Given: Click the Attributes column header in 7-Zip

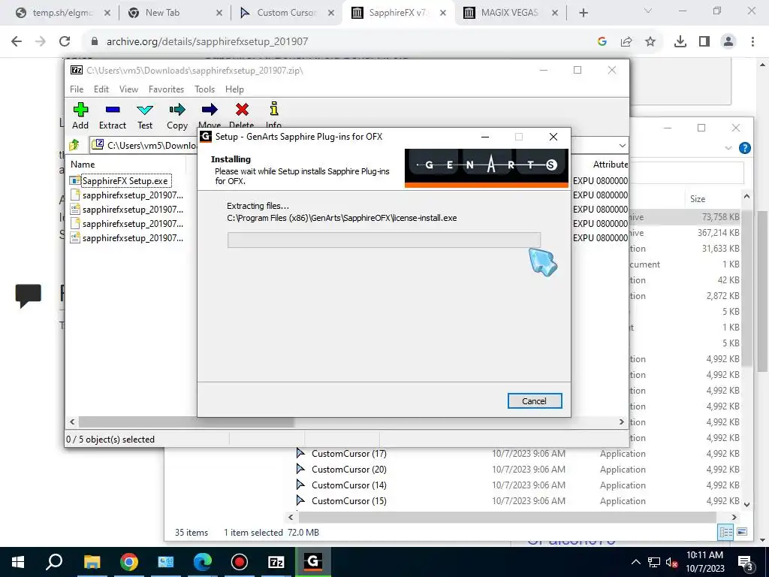Looking at the screenshot, I should pyautogui.click(x=610, y=165).
